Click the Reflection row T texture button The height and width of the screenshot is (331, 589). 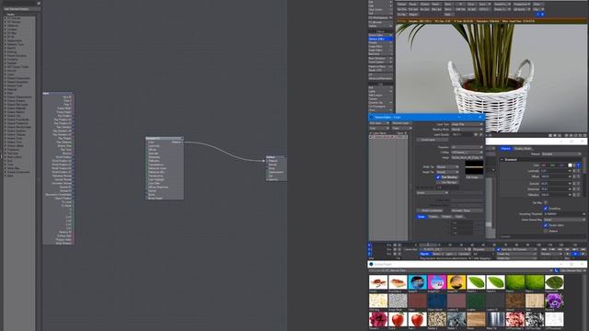tap(579, 195)
